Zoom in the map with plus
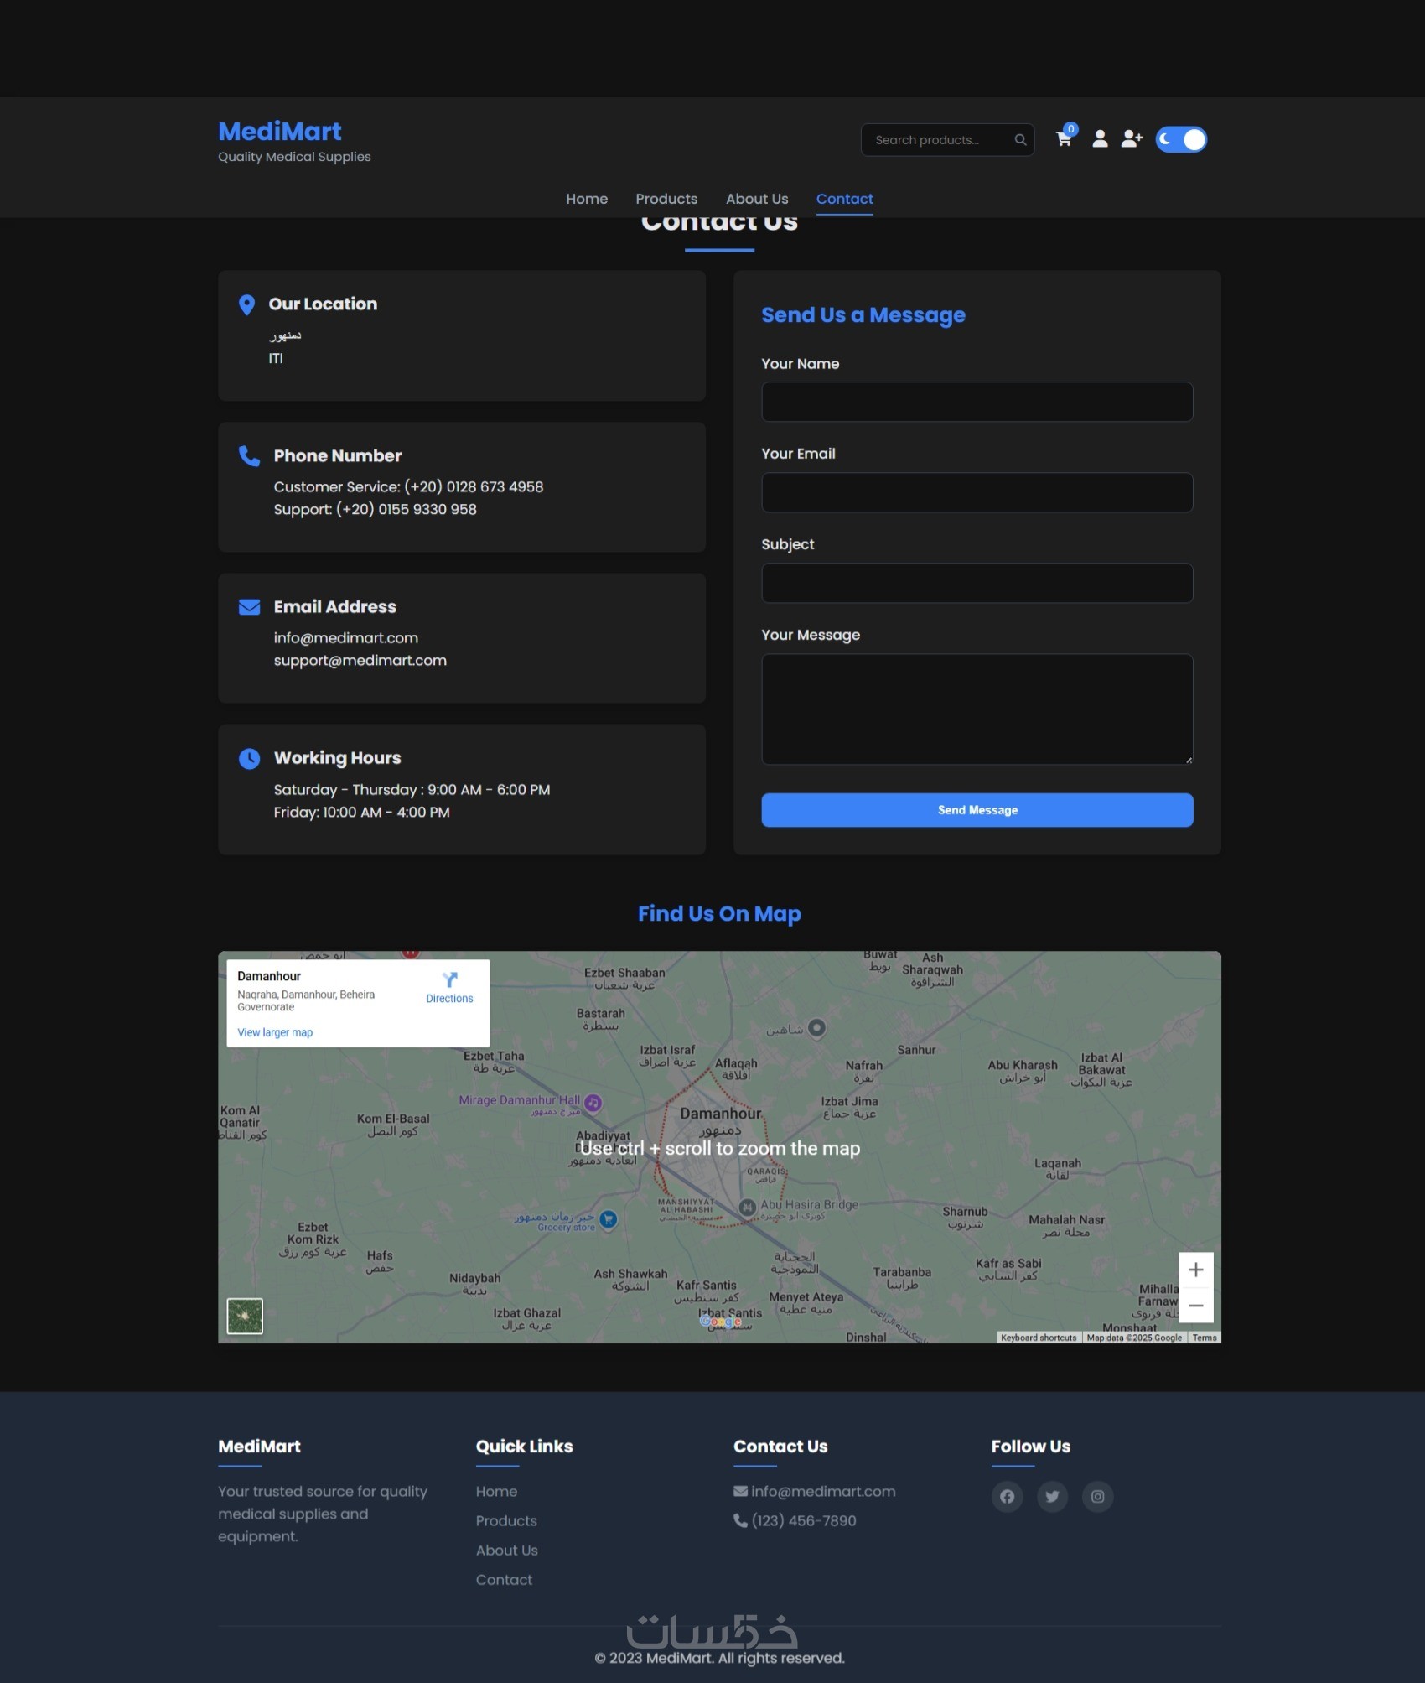 click(1195, 1270)
